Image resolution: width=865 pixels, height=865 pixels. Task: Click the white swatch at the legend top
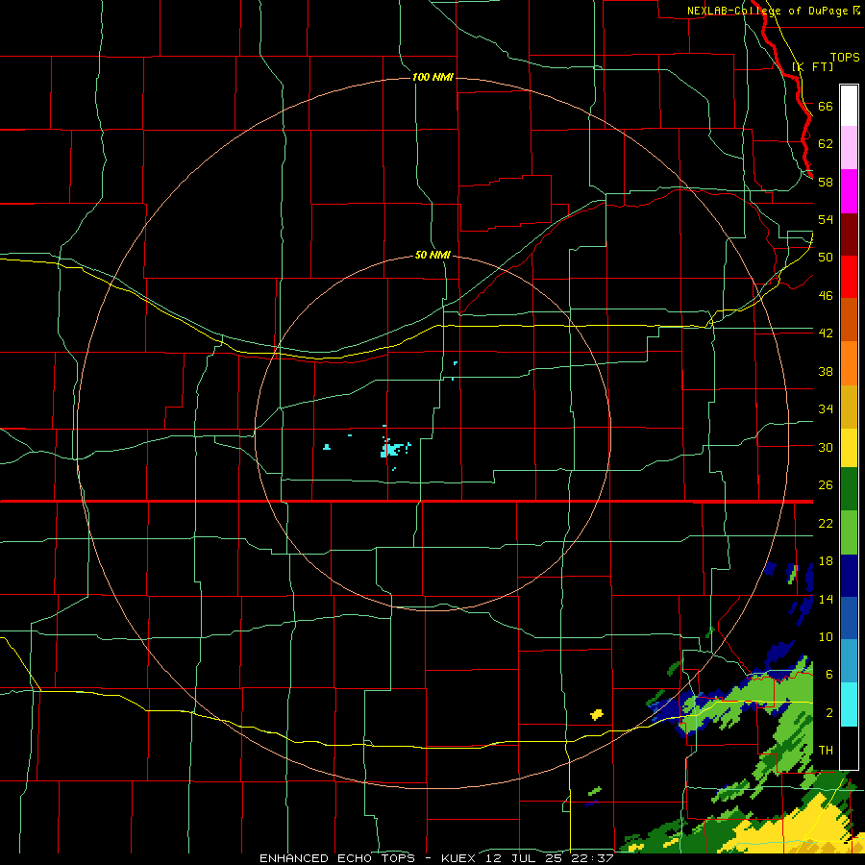(849, 106)
